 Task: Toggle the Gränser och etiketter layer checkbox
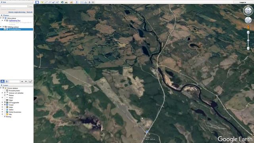[5, 93]
